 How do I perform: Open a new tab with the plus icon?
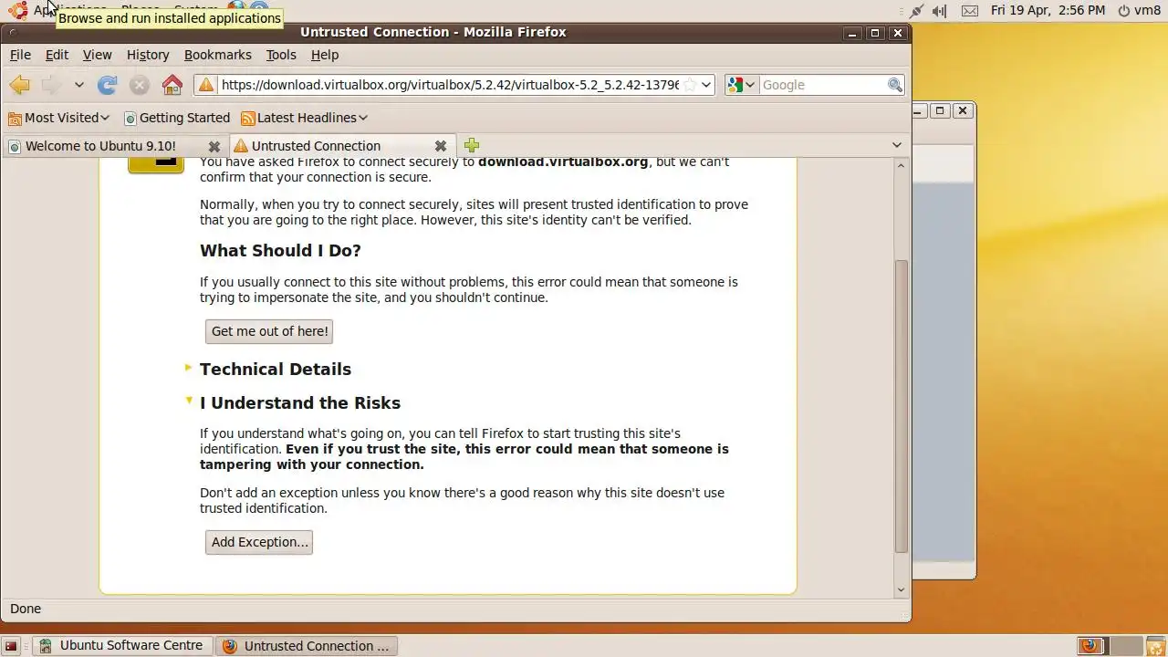[471, 145]
